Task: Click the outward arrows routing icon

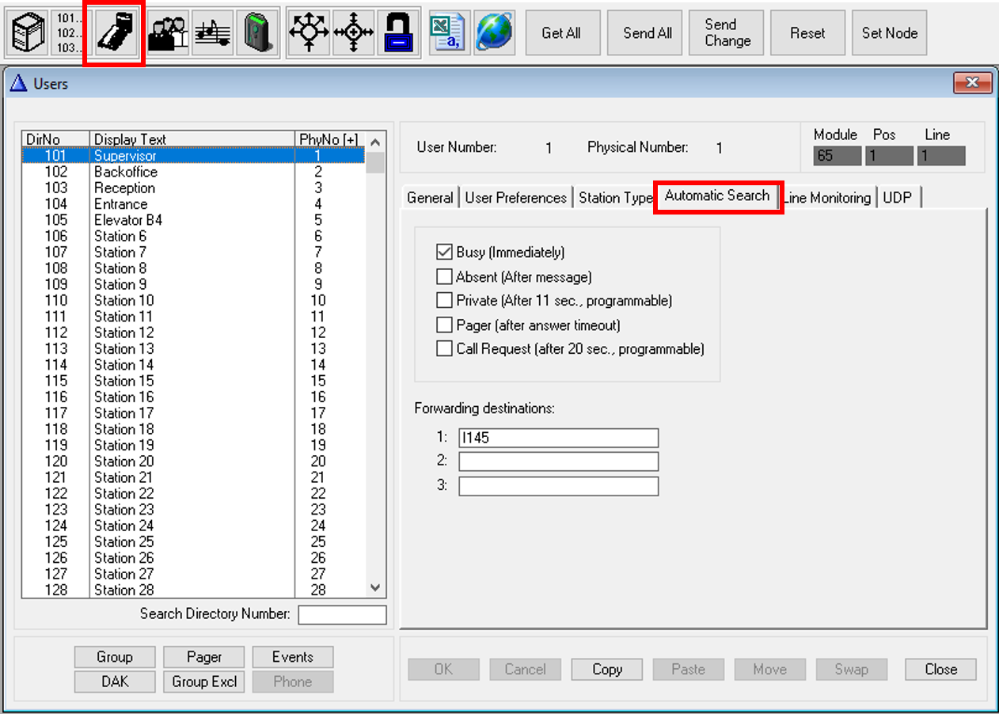Action: (308, 33)
